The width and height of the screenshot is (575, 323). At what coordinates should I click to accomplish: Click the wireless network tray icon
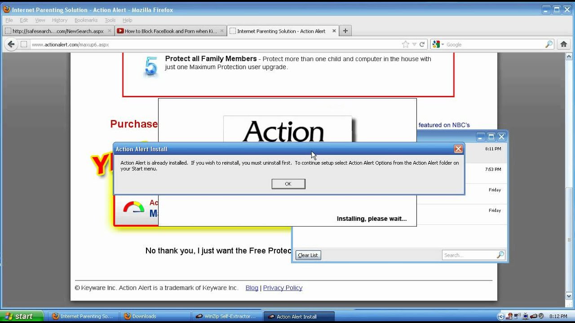517,316
